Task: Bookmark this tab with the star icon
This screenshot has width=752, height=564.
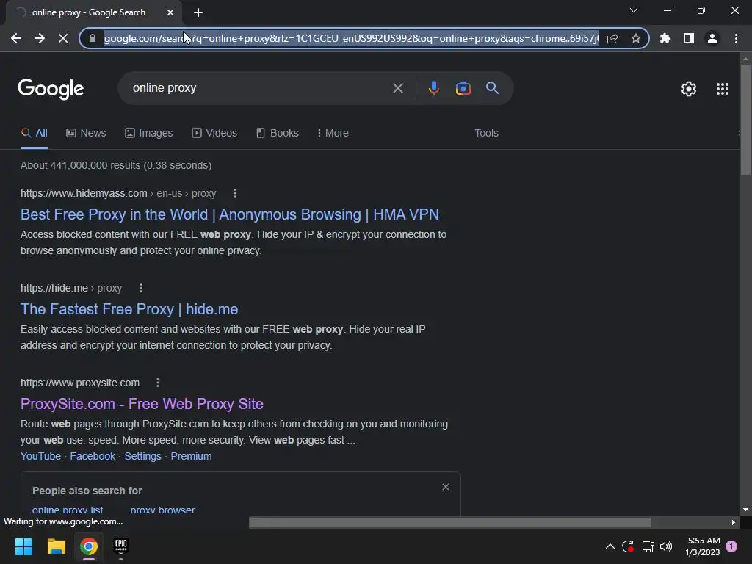Action: (636, 38)
